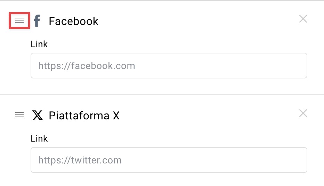Click the Facebook drag handle icon
Viewport: 324px width, 186px height.
click(19, 20)
